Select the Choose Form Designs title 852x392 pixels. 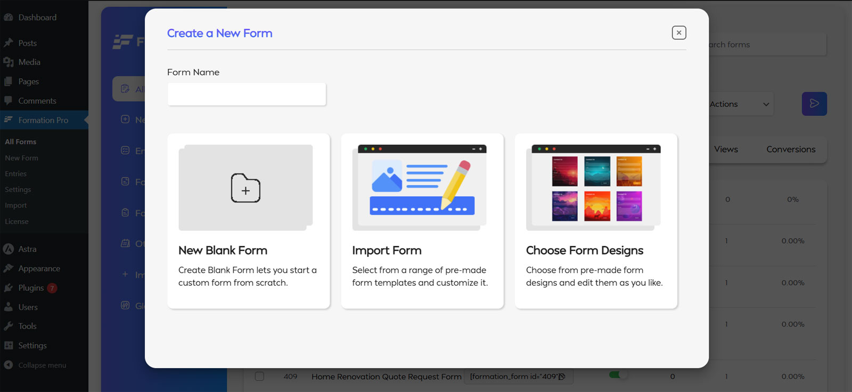click(x=585, y=251)
